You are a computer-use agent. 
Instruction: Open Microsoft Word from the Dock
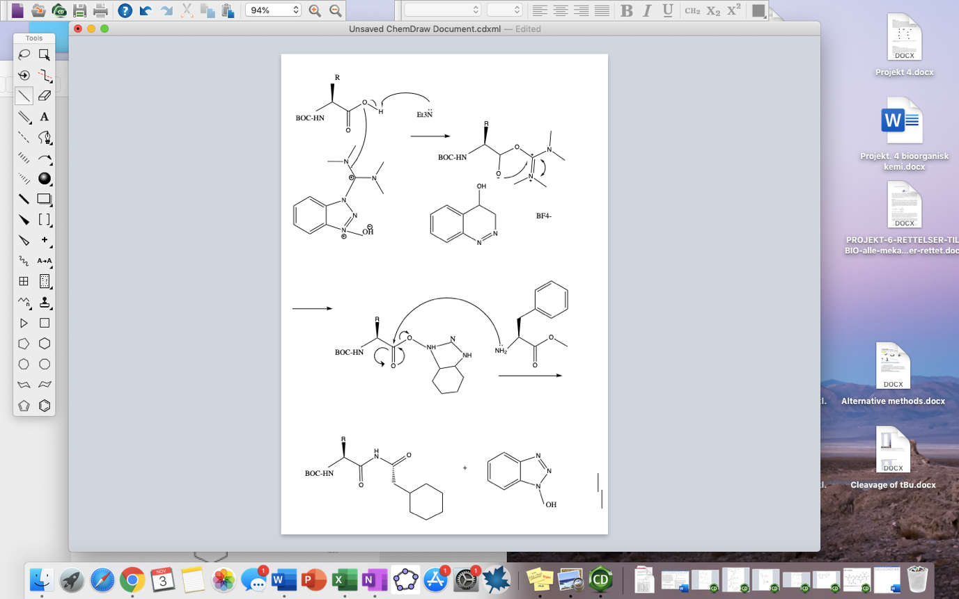click(x=284, y=579)
